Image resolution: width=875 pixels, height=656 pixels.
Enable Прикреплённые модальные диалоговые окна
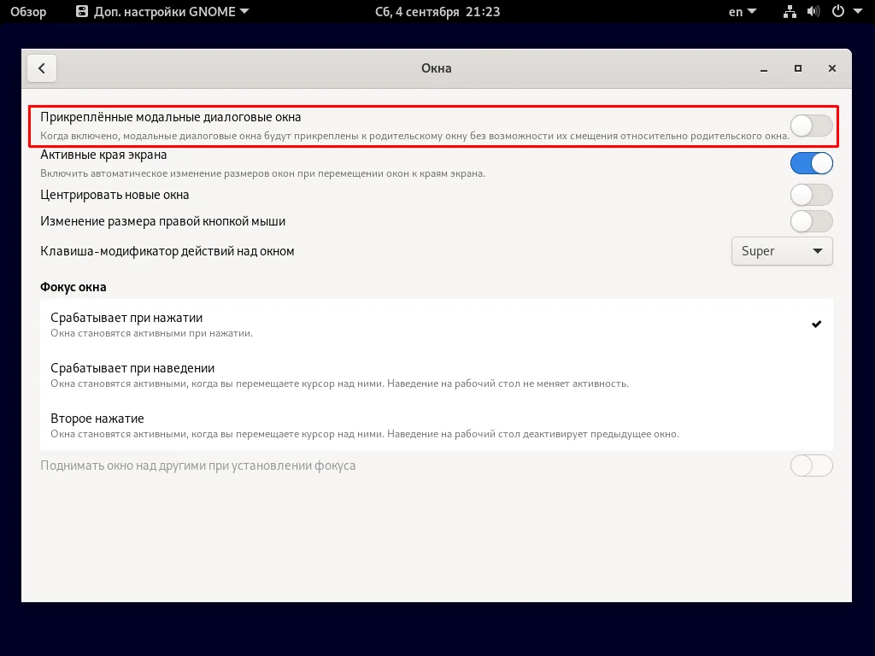[x=810, y=125]
